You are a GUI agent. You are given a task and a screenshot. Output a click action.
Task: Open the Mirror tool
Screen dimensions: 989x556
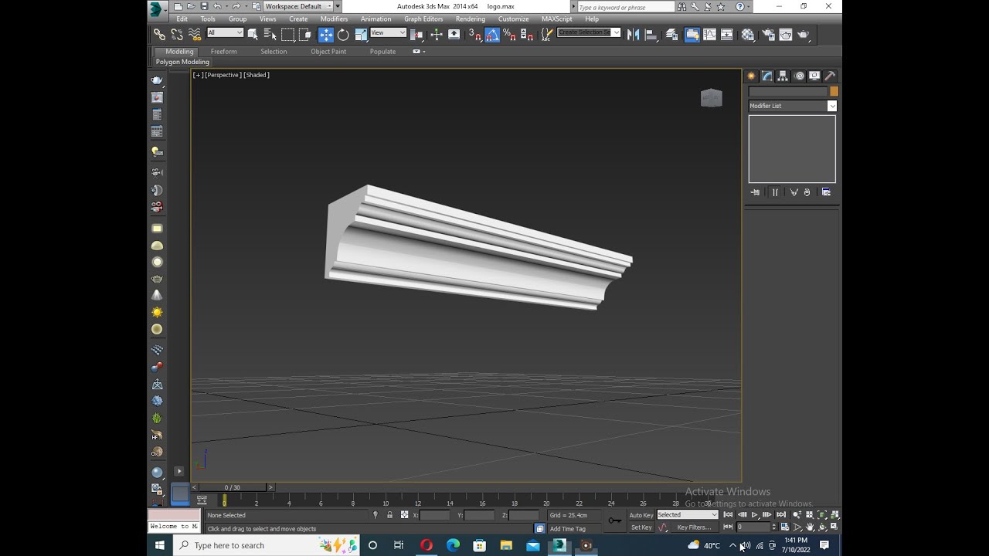point(633,35)
